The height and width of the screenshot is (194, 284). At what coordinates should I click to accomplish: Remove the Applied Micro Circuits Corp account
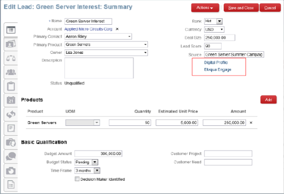click(117, 29)
